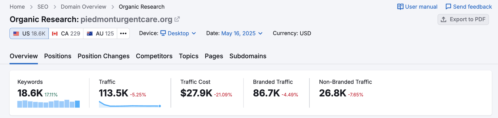This screenshot has height=118, width=498.
Task: Expand the Desktop device dropdown
Action: (178, 33)
